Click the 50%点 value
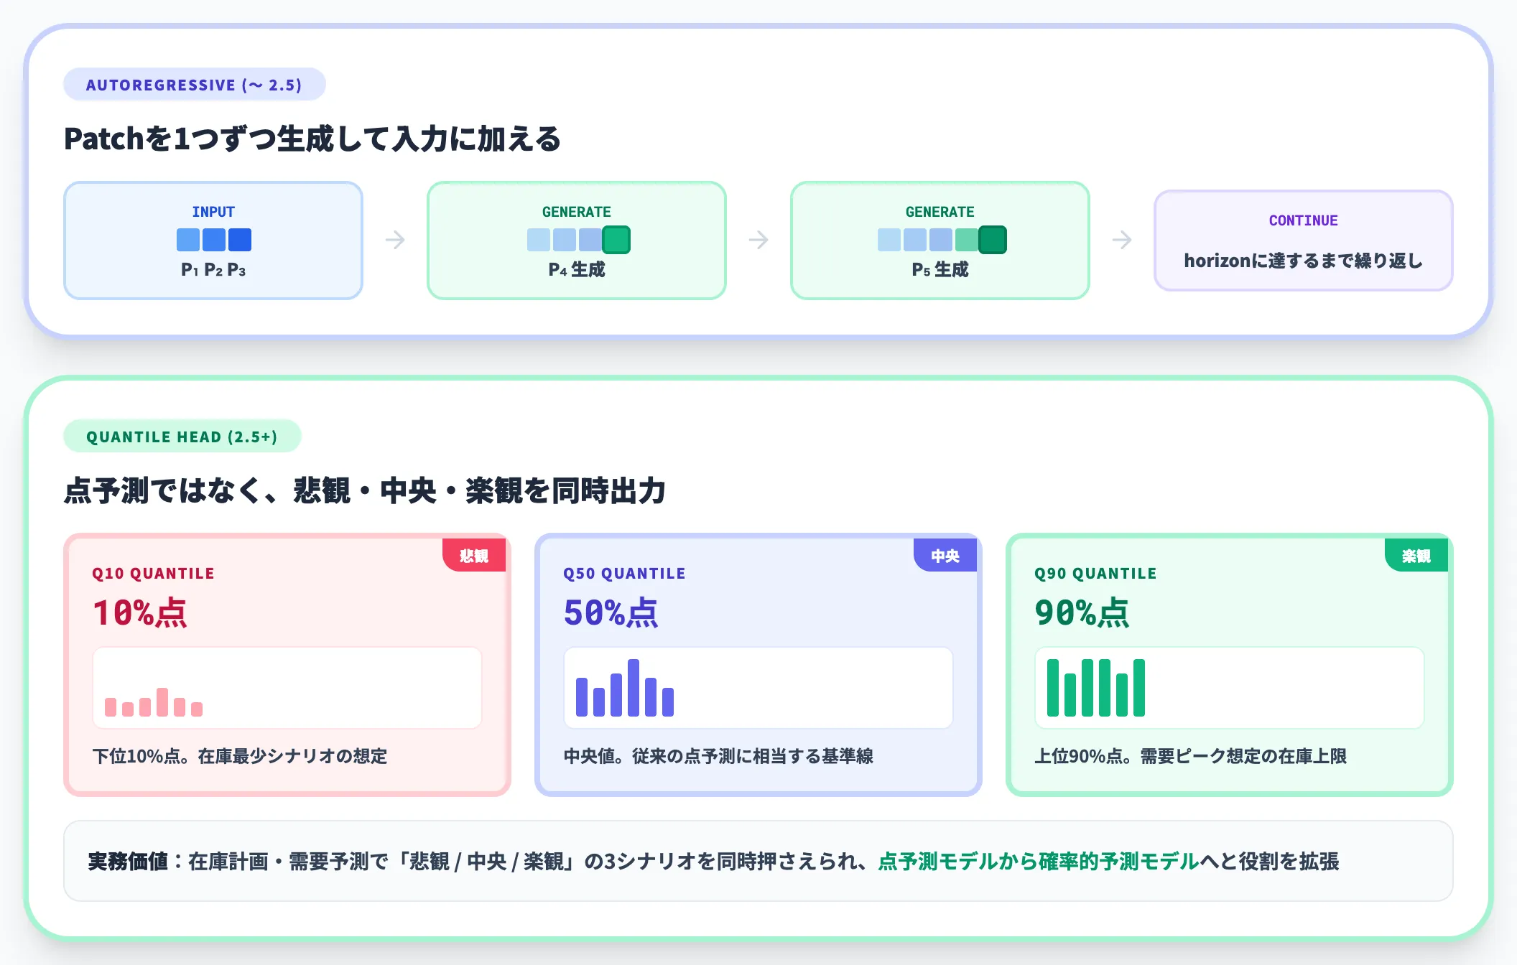 (x=611, y=613)
